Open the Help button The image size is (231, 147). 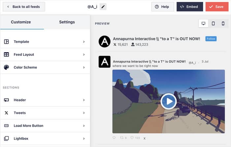163,7
